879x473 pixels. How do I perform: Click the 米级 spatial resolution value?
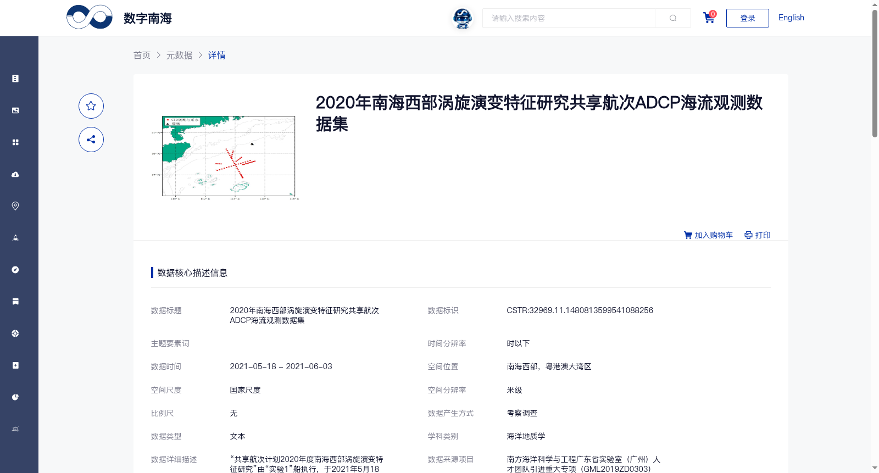tap(514, 390)
